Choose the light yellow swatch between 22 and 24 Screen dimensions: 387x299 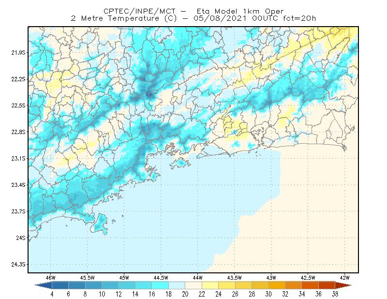pyautogui.click(x=210, y=285)
